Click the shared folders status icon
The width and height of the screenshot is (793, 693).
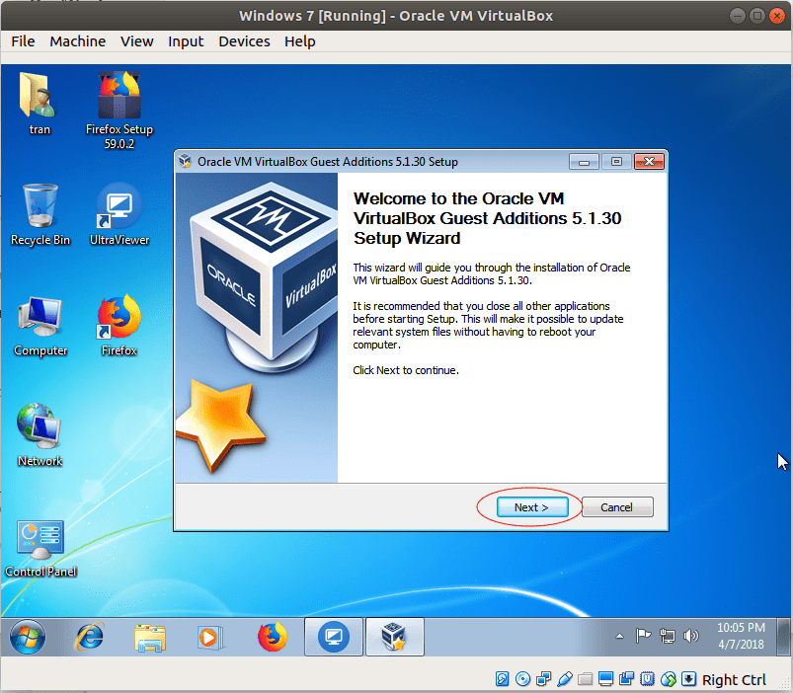tap(584, 679)
